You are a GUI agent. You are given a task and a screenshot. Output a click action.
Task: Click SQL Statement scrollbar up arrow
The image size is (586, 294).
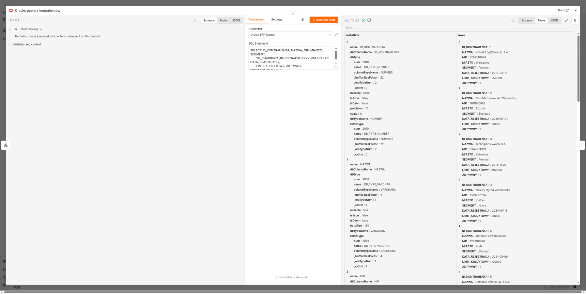(x=336, y=49)
